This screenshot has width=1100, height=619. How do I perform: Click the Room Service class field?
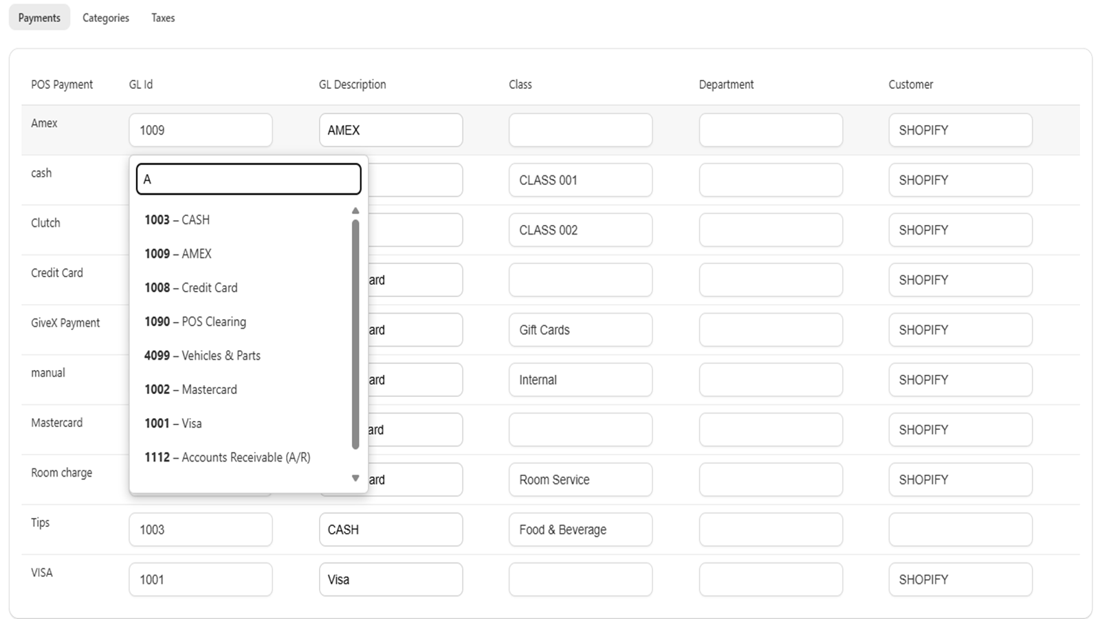pyautogui.click(x=580, y=479)
